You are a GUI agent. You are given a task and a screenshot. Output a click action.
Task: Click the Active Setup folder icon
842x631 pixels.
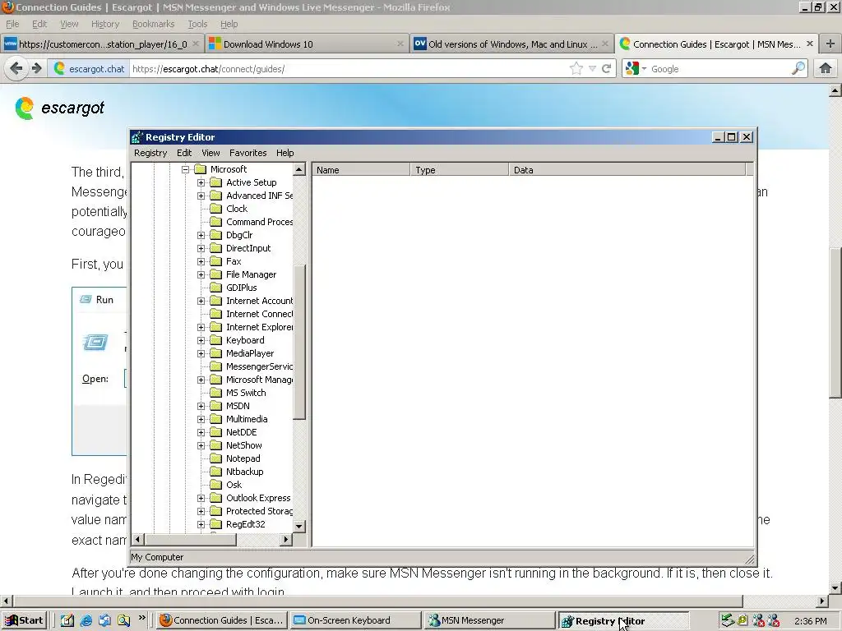[x=216, y=182]
